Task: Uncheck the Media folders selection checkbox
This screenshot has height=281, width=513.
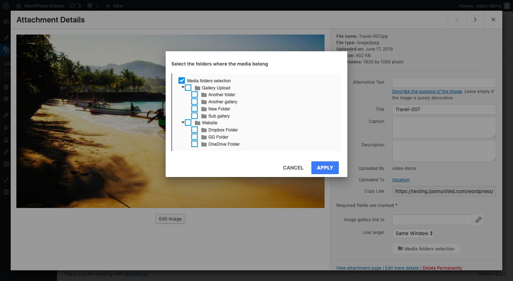Action: tap(182, 81)
